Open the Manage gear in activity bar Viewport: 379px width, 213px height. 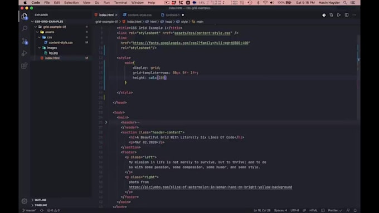tap(25, 201)
